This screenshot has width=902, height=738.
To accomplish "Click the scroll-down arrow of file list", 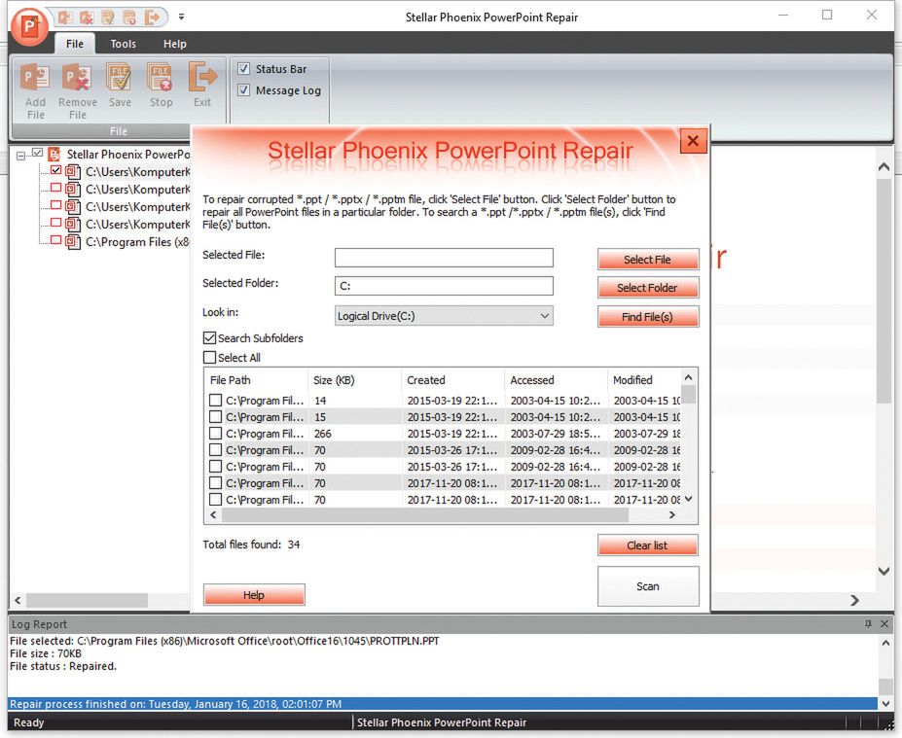I will click(689, 499).
